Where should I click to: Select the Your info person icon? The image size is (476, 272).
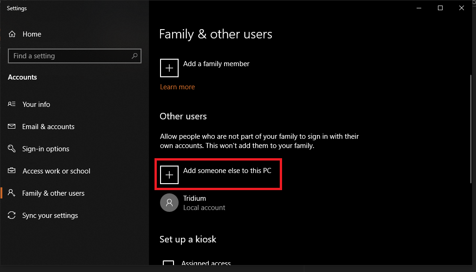[x=12, y=104]
